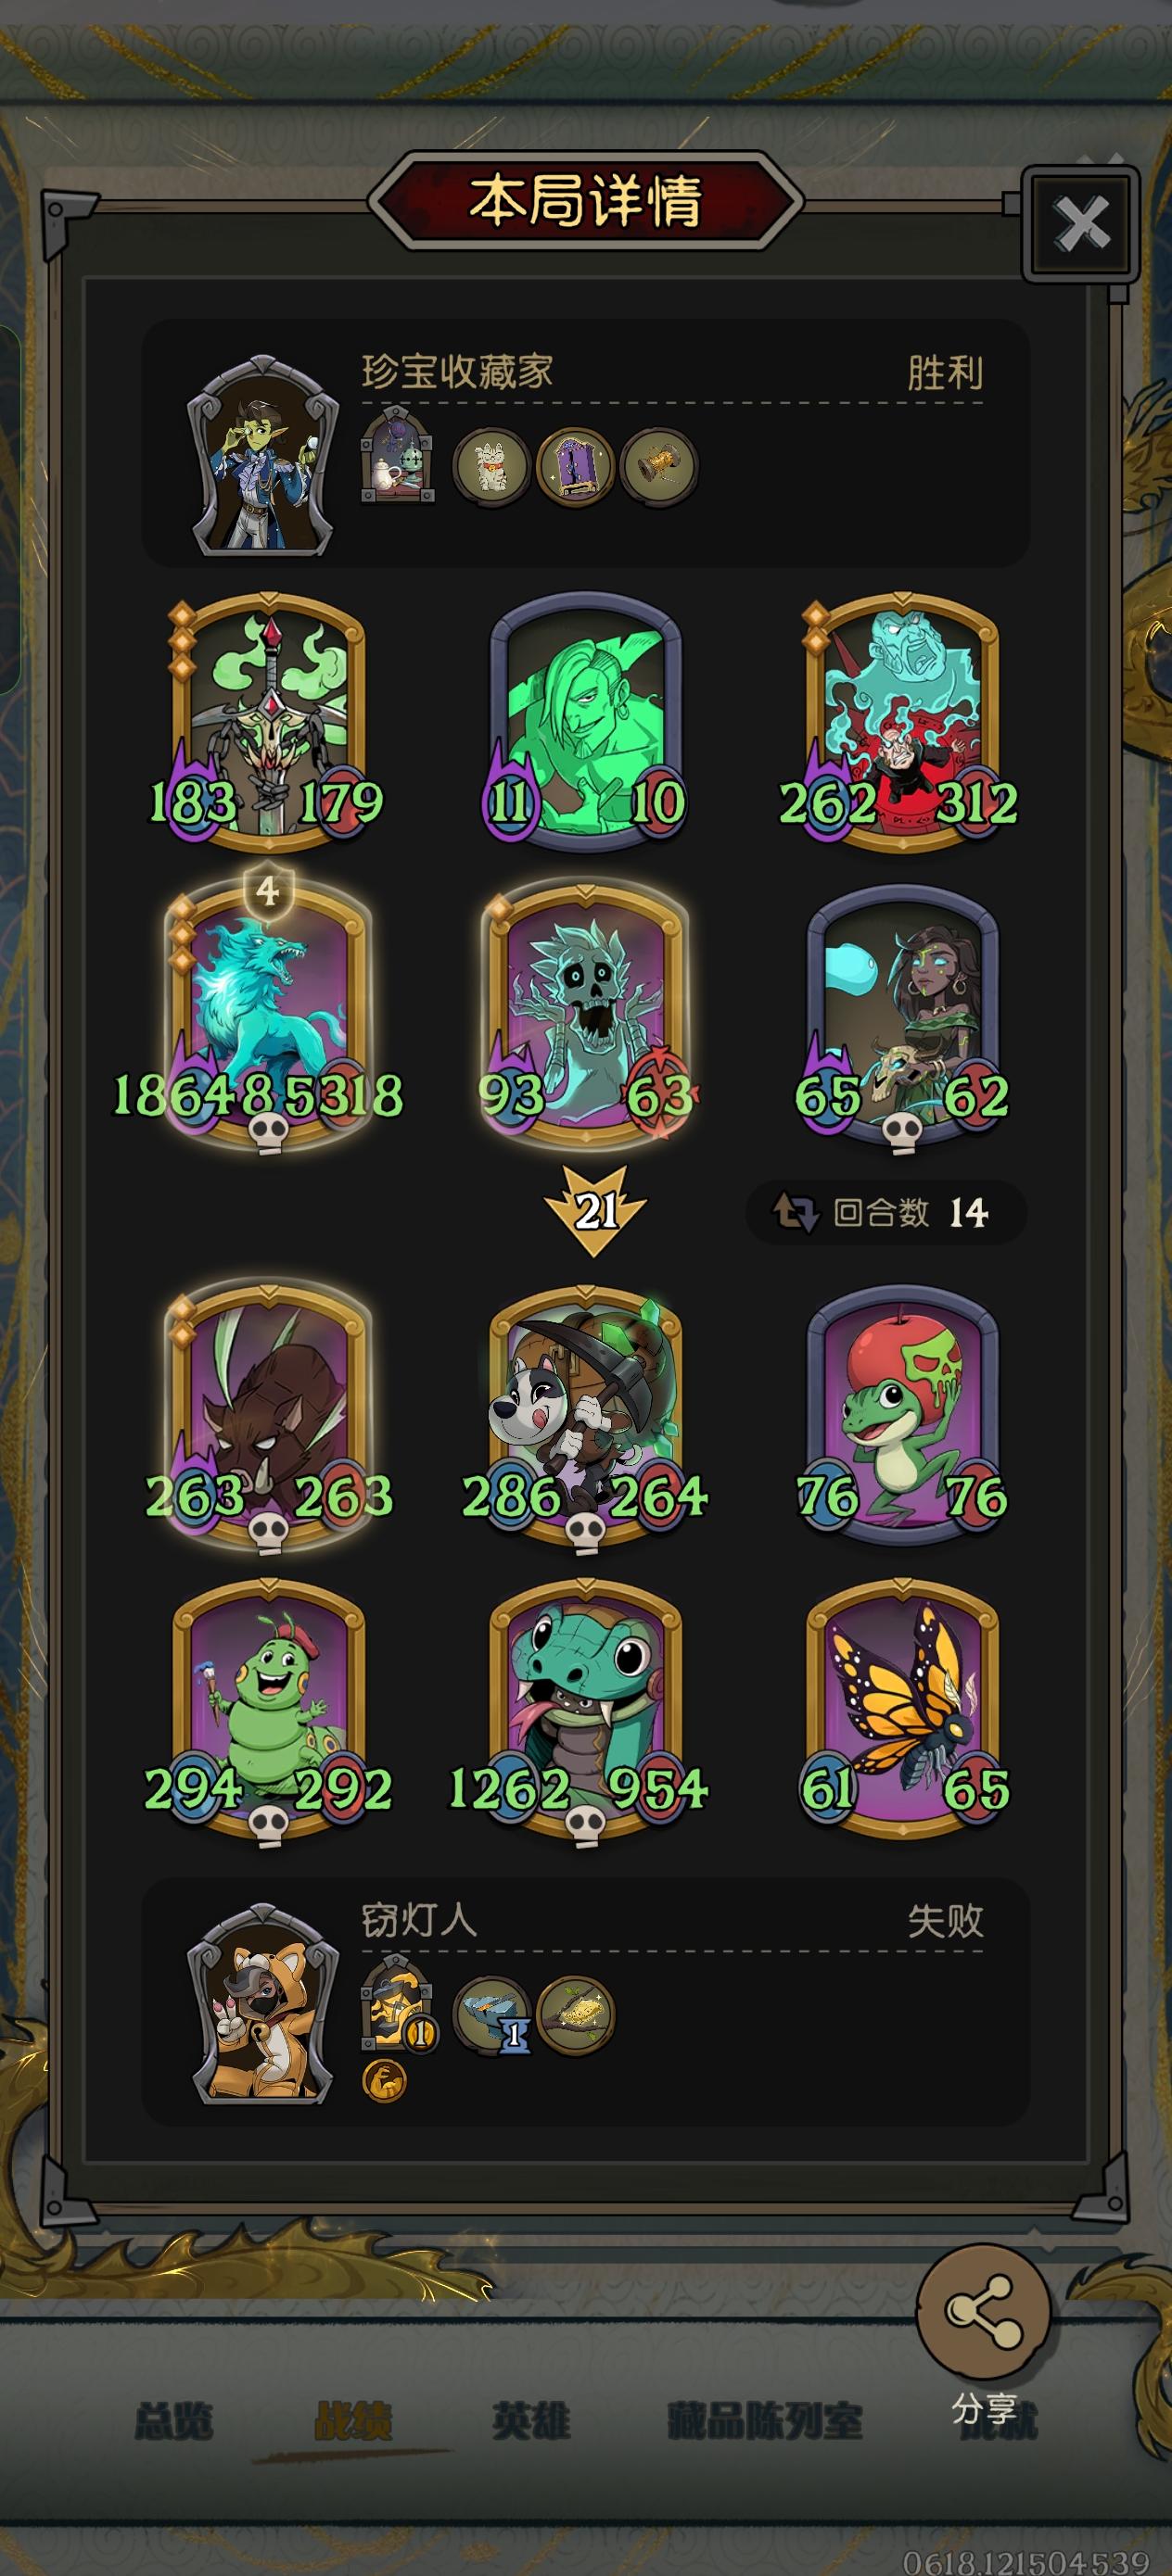Tap the round gold coin icon

click(x=382, y=2082)
